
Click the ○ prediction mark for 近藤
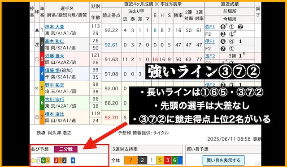pos(37,59)
